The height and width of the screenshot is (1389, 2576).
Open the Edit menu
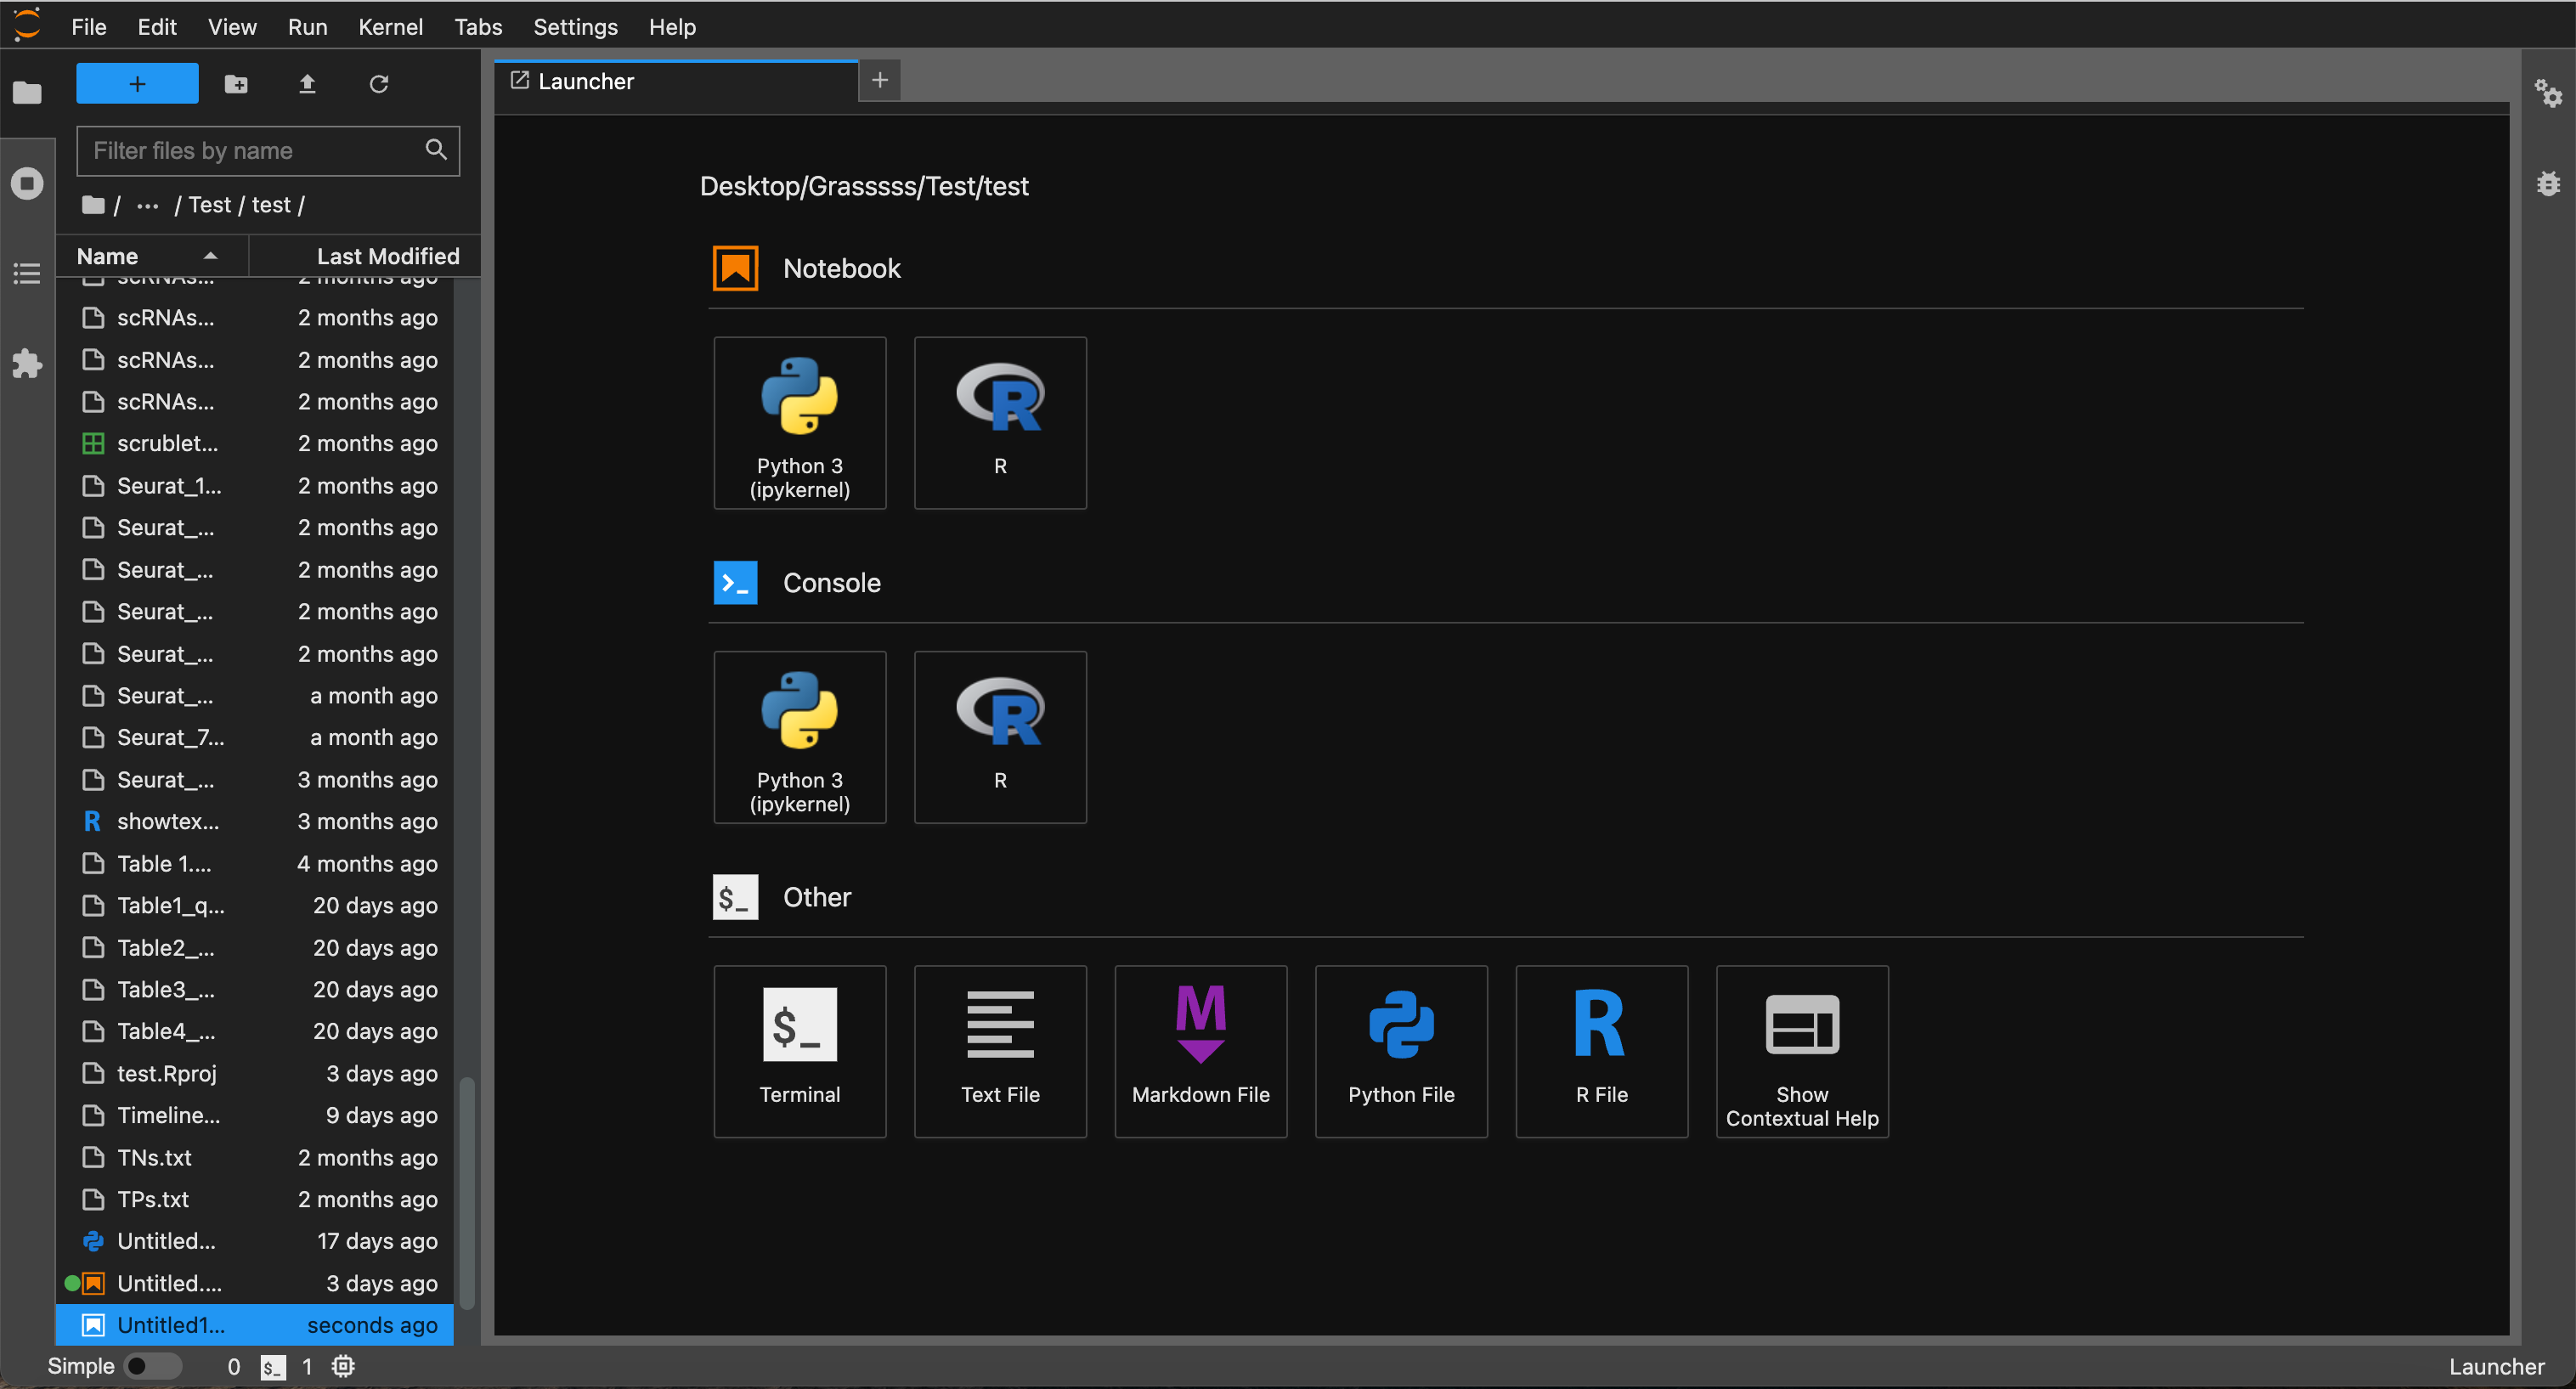pyautogui.click(x=157, y=27)
